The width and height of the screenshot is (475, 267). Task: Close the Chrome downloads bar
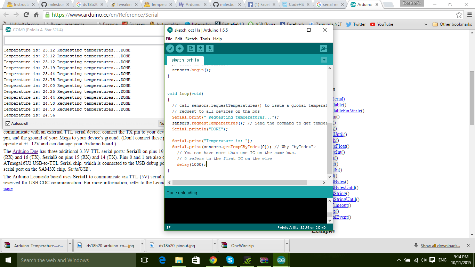[x=468, y=245]
